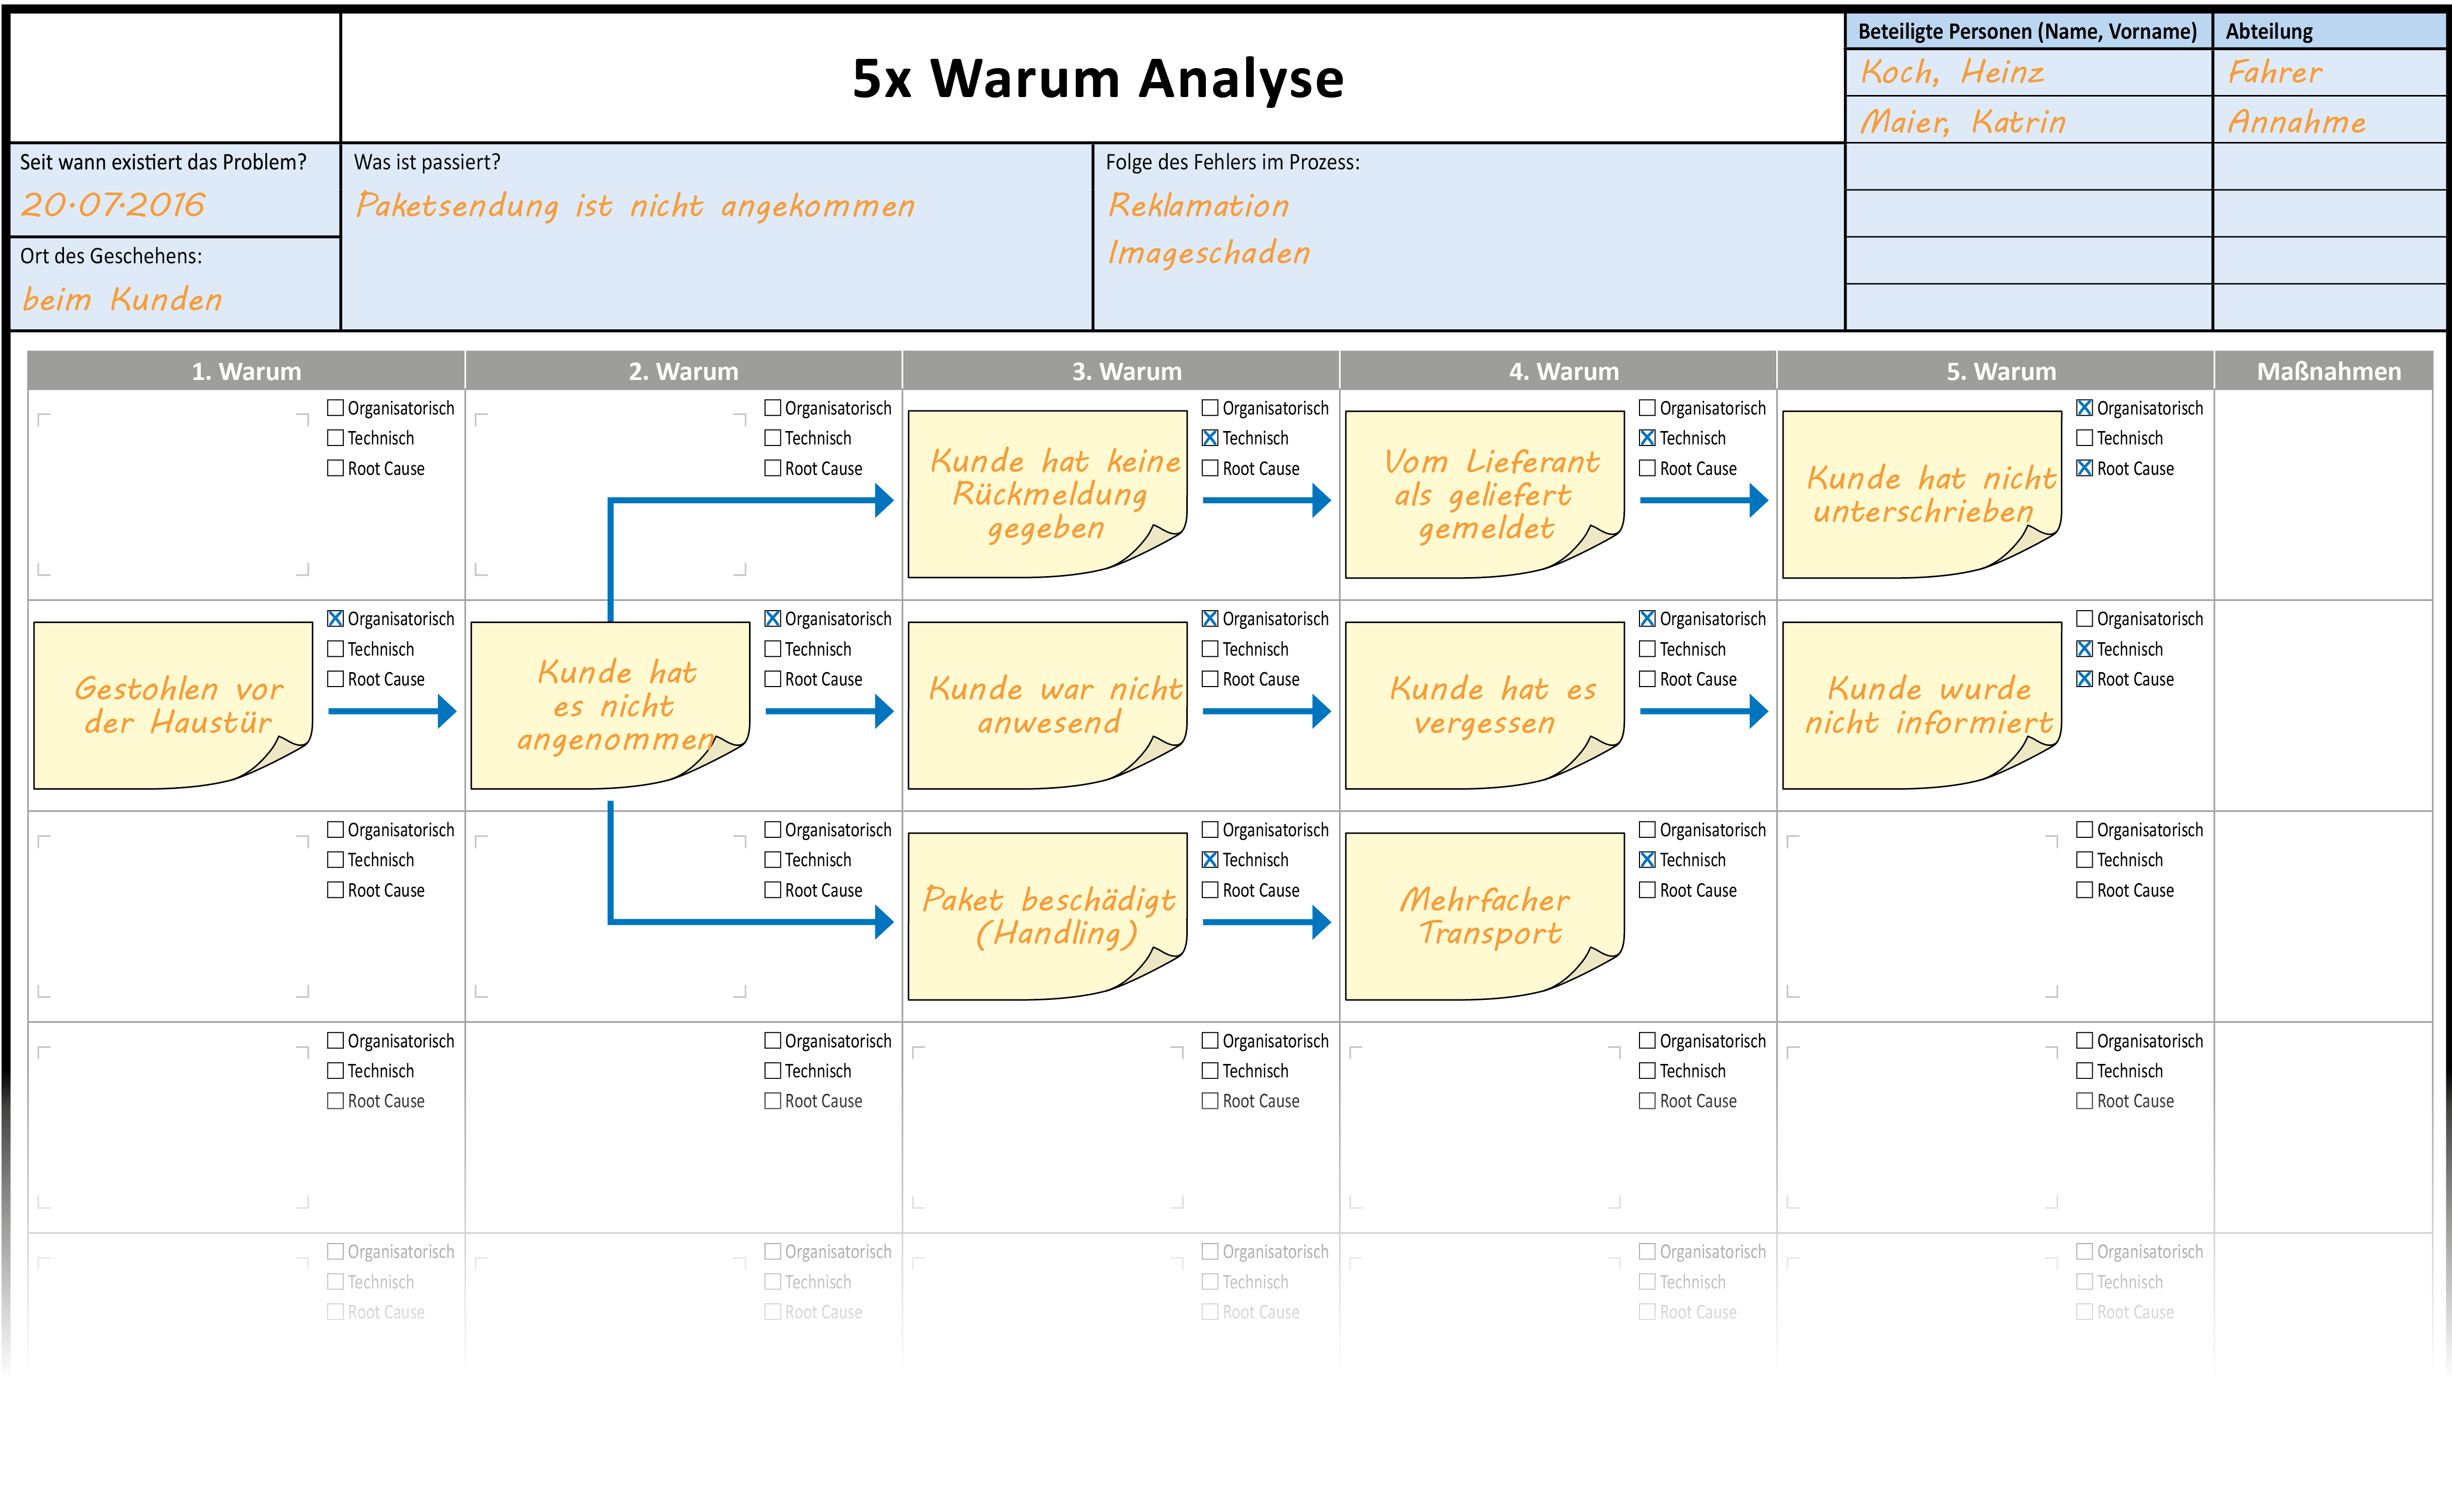
Task: Click the 'Ort des Geschehens:' label
Action: coord(111,256)
